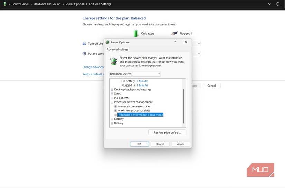
Task: Expand the PCI Express node
Action: pyautogui.click(x=112, y=98)
